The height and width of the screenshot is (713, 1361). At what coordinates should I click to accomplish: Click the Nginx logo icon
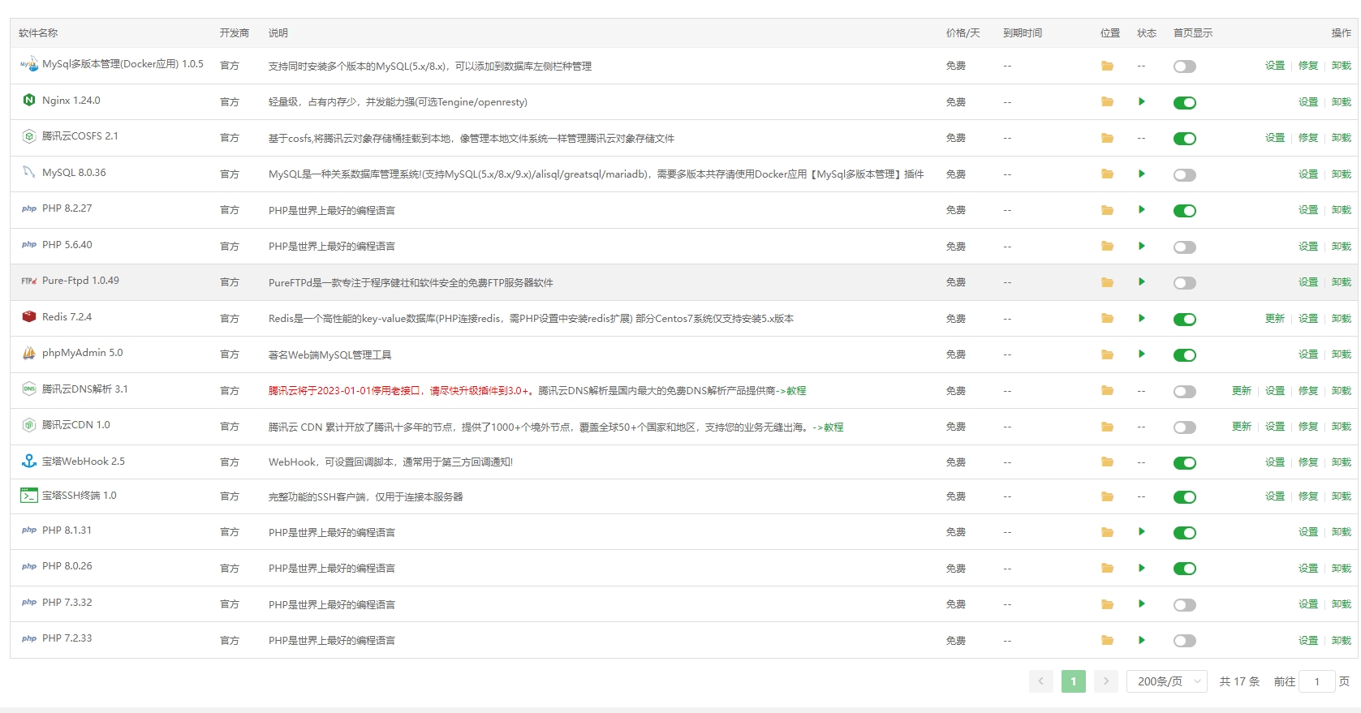click(29, 100)
